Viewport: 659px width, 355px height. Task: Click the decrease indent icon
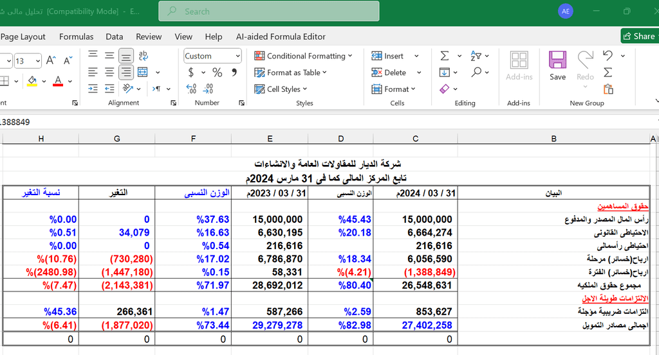point(109,89)
